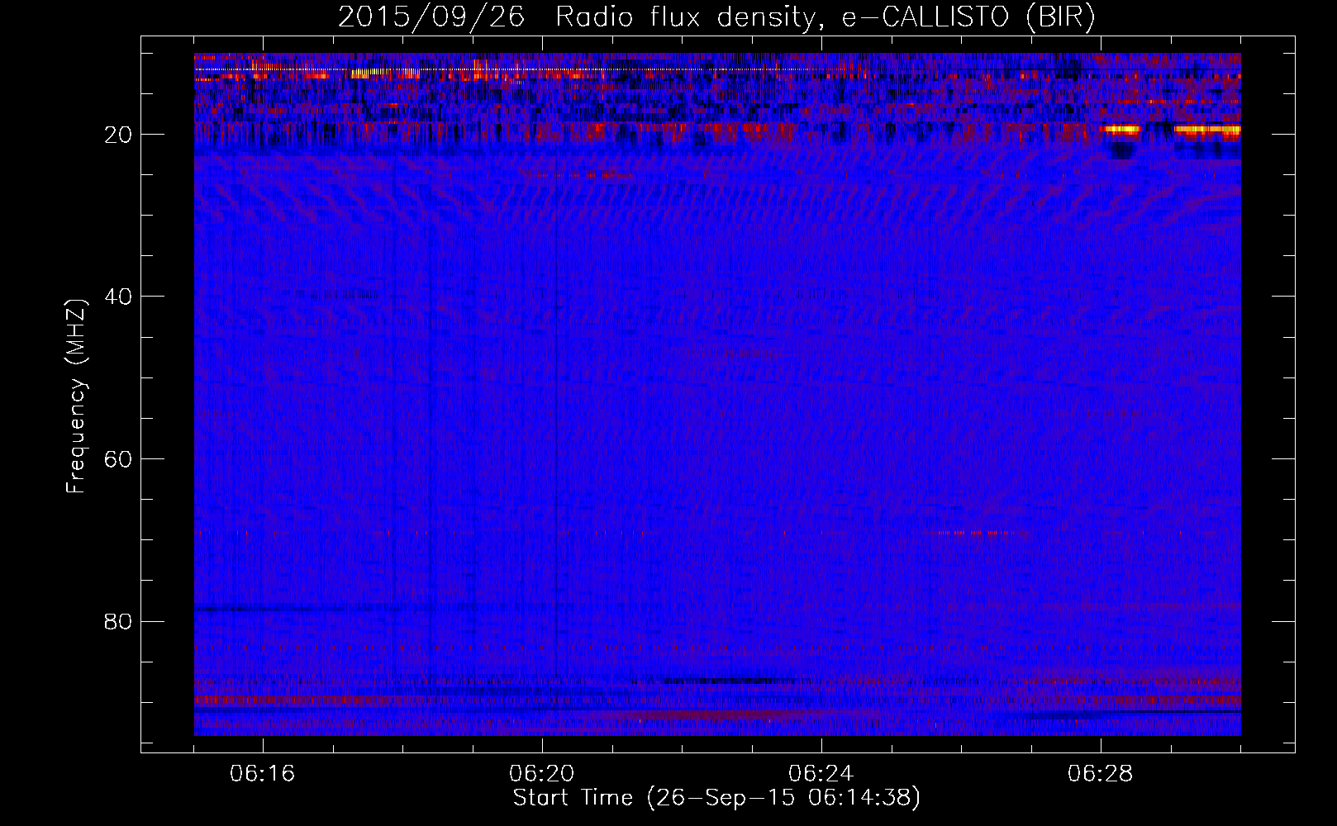Click the 06:28 time tick label
This screenshot has width=1337, height=826.
1101,774
